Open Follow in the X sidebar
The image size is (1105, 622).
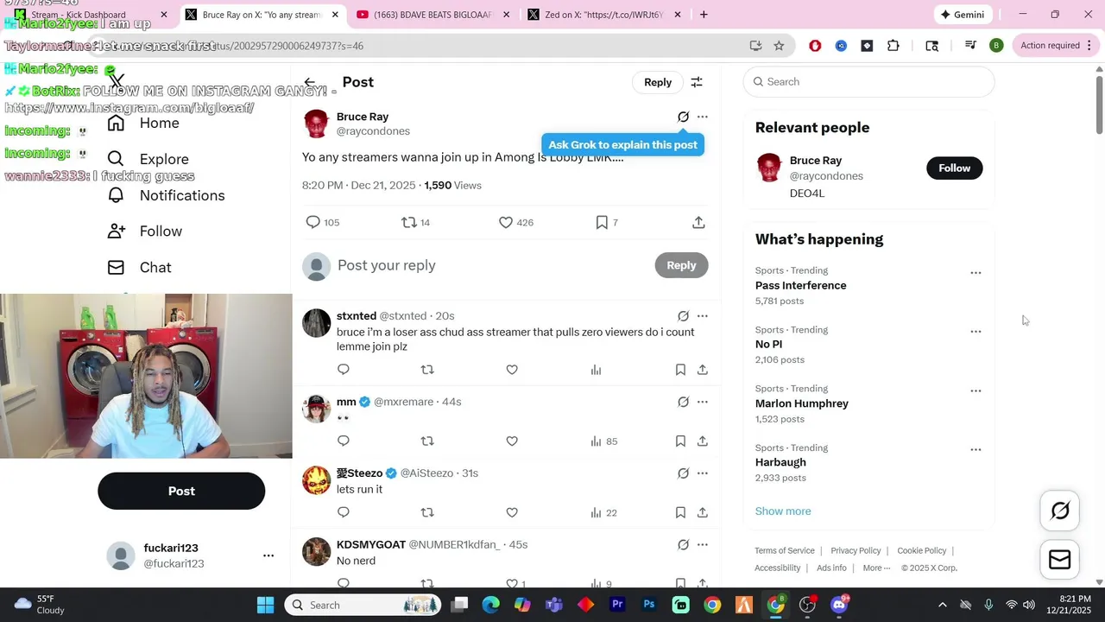tap(144, 231)
